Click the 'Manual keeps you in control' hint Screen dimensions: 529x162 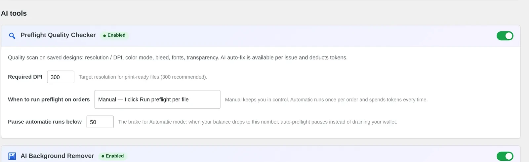pyautogui.click(x=326, y=100)
